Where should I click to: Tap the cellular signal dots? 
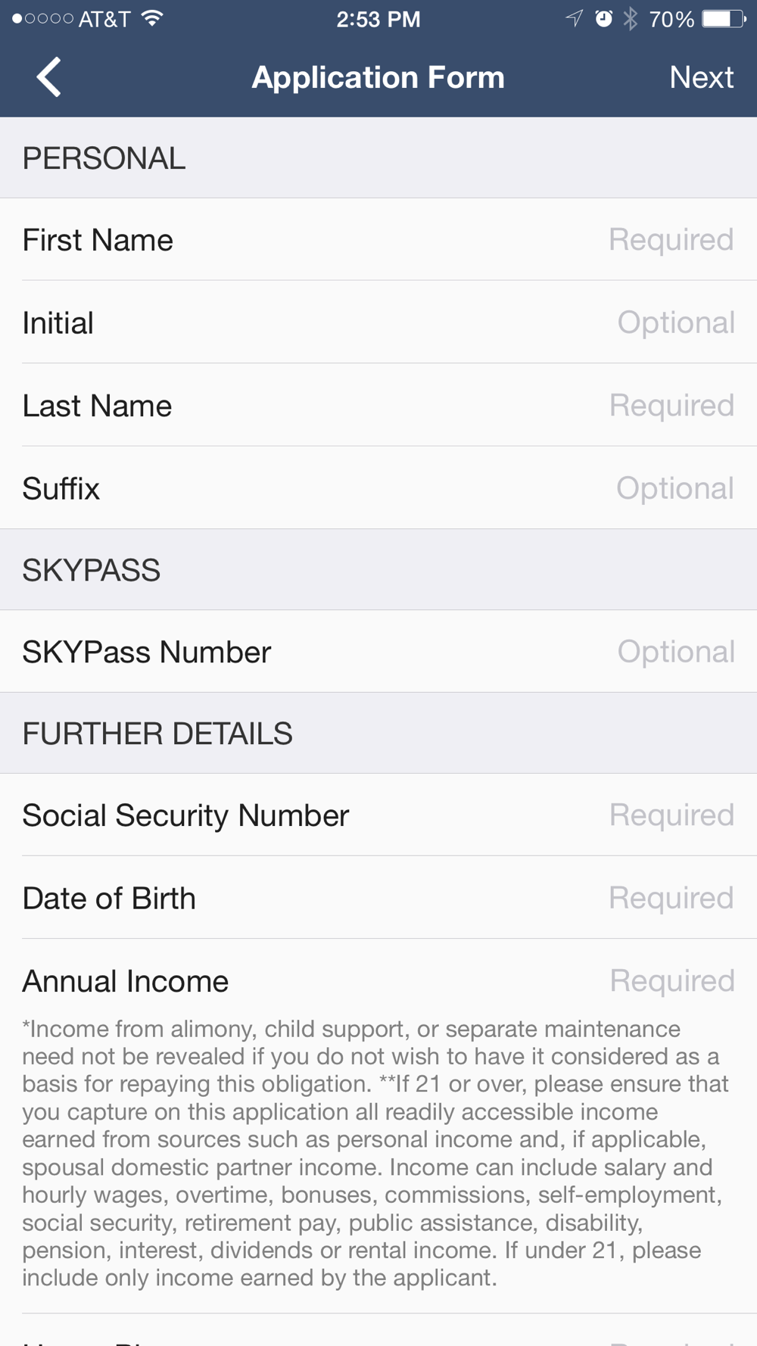(x=42, y=19)
